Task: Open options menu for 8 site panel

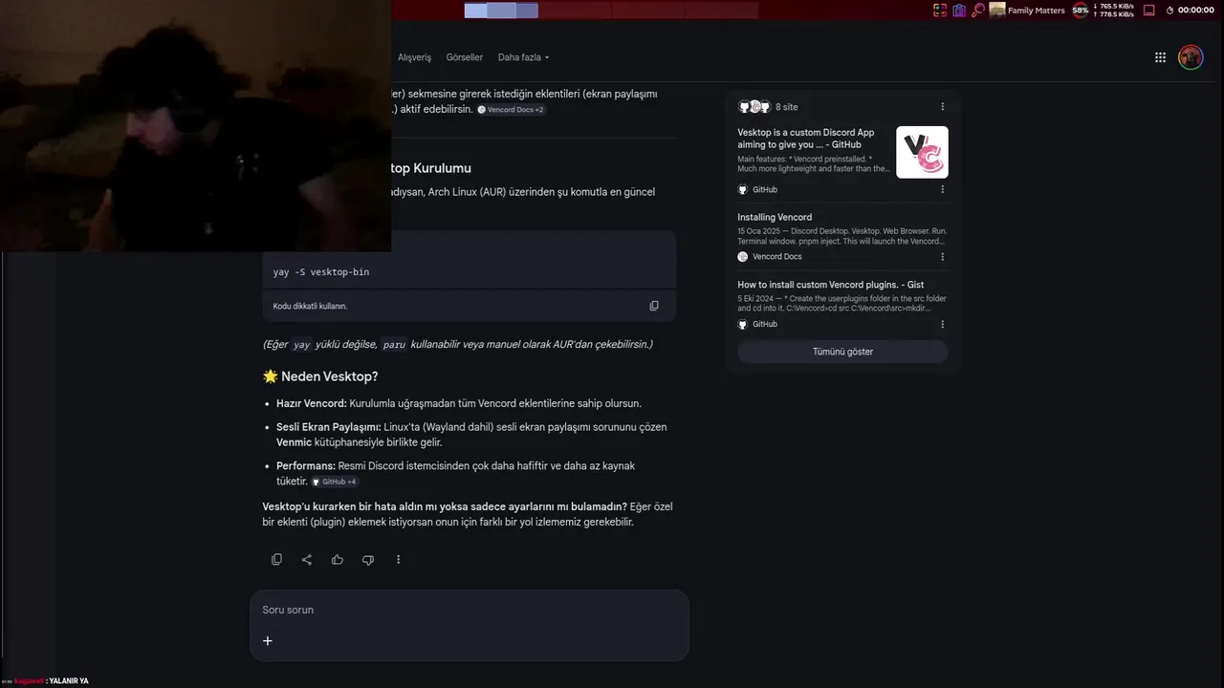Action: pos(942,107)
